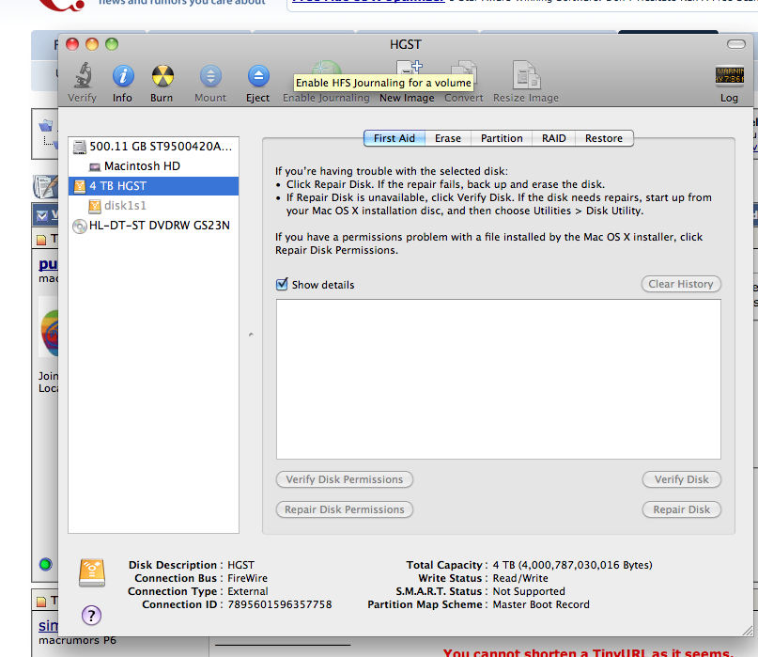Viewport: 758px width, 657px height.
Task: Click Verify Disk Permissions button
Action: [344, 479]
